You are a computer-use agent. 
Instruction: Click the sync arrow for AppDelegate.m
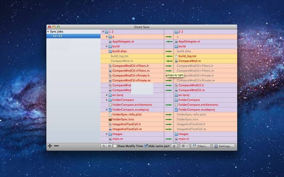(169, 41)
